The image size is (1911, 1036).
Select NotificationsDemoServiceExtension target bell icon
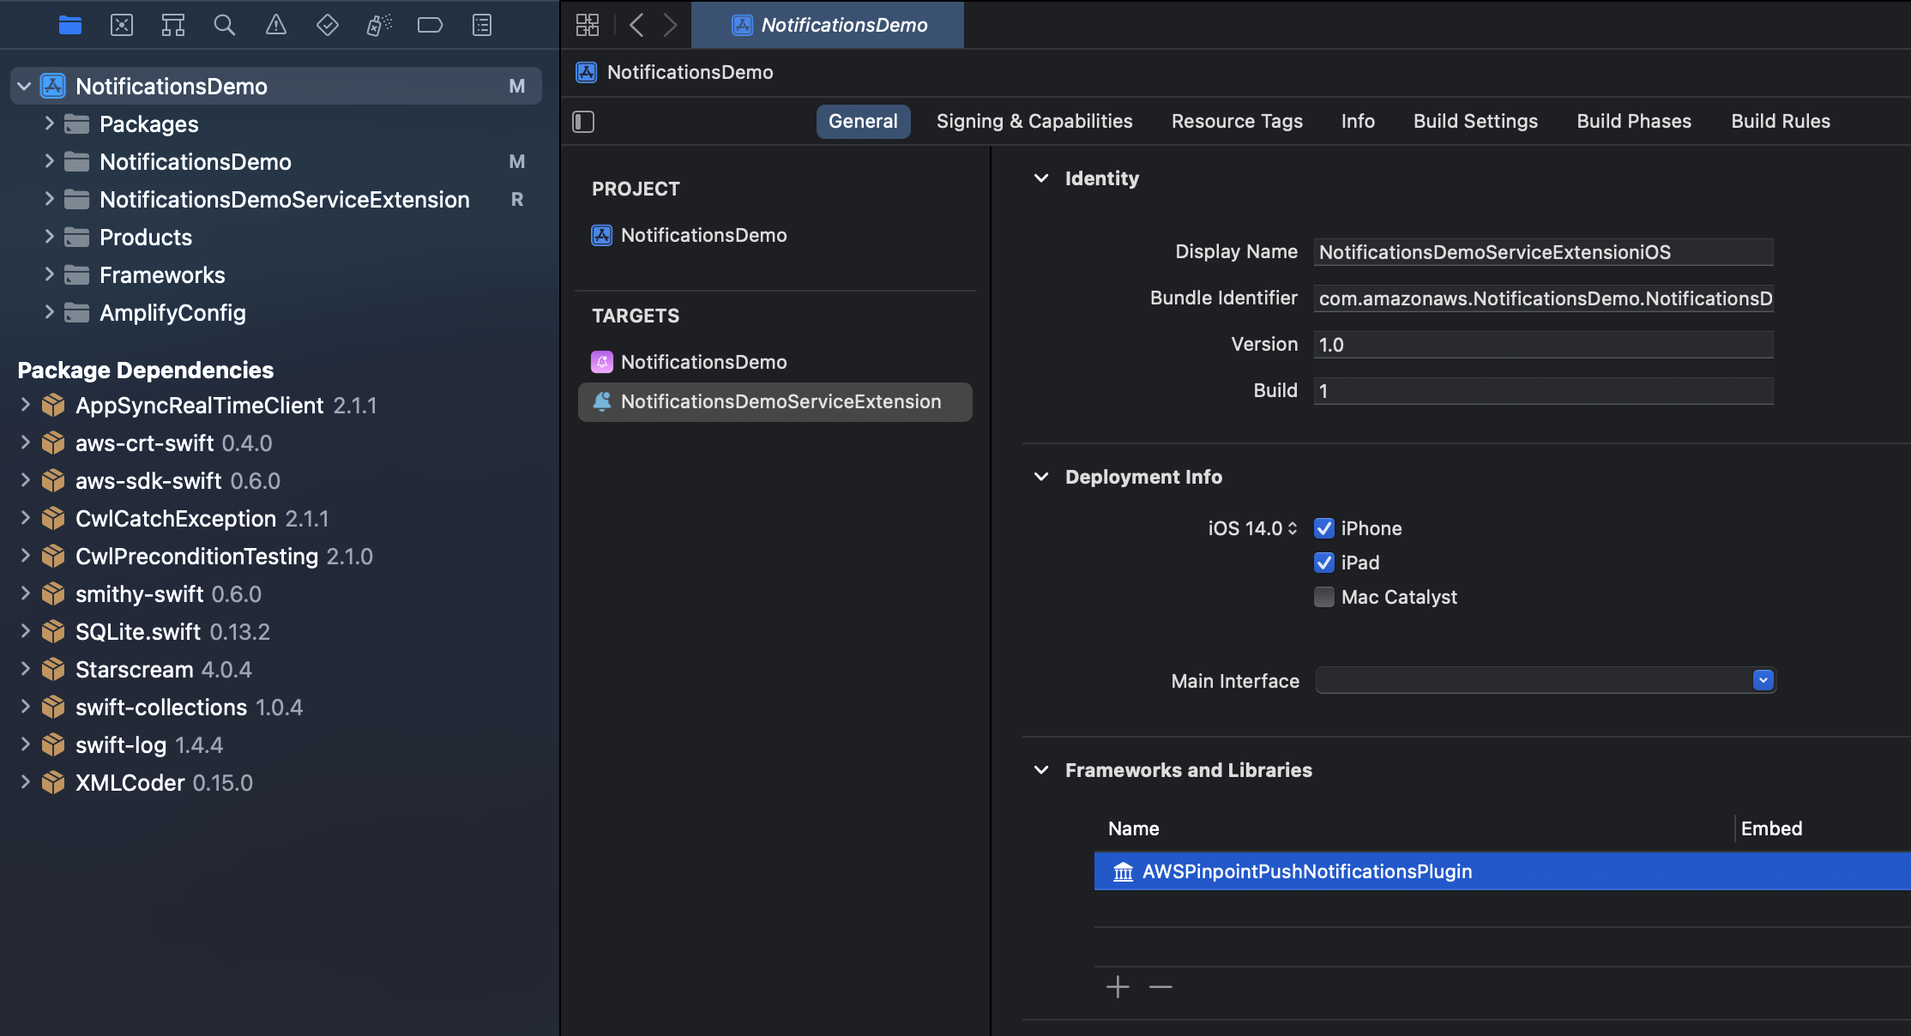coord(602,401)
